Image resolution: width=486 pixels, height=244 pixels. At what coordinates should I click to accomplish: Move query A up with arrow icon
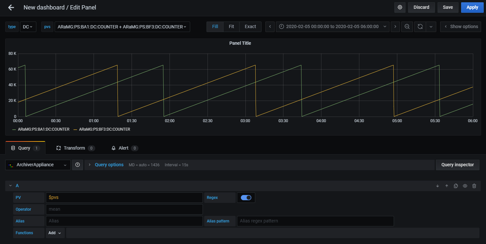(x=447, y=186)
